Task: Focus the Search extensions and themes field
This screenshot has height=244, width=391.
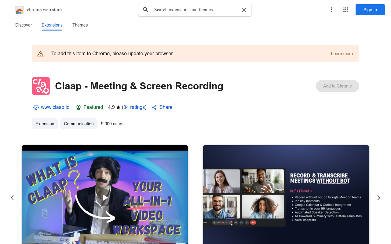Action: pos(195,10)
